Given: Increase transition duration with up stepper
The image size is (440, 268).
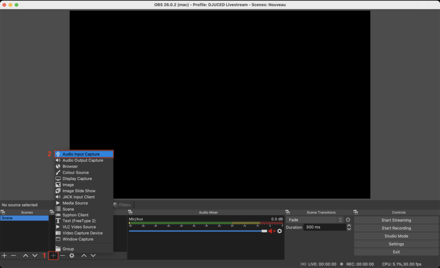Looking at the screenshot, I should click(349, 225).
